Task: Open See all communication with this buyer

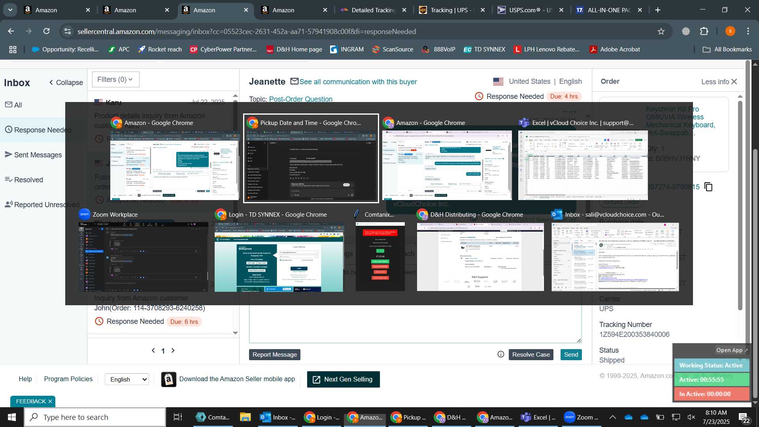Action: [x=358, y=82]
